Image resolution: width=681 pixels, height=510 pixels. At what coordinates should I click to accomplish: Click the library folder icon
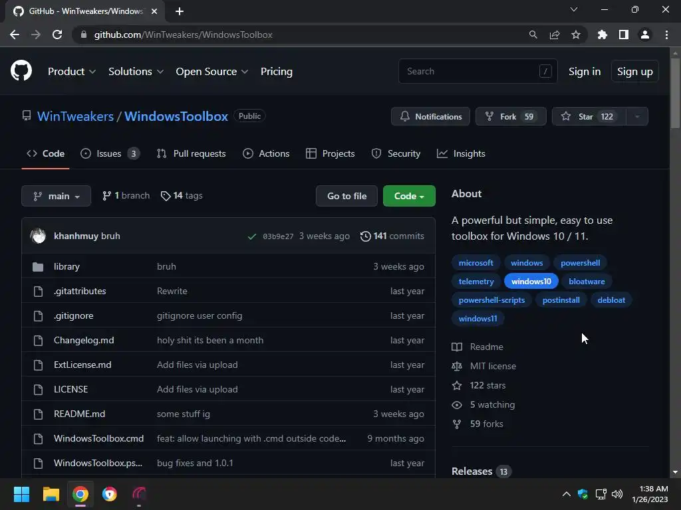pos(38,267)
